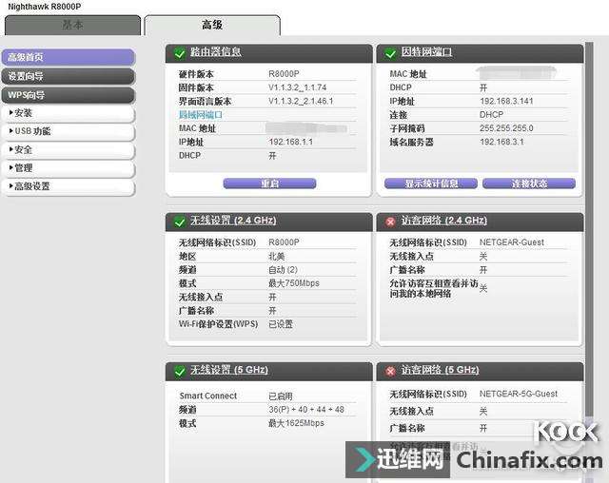Click the hardware version value R8000P
Viewport: 609px width, 483px height.
[284, 74]
